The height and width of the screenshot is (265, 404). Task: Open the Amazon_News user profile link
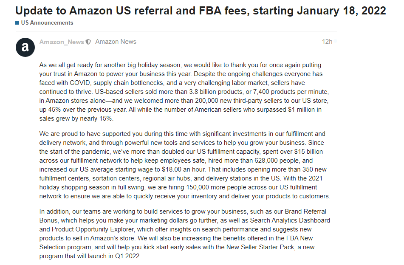pyautogui.click(x=62, y=42)
